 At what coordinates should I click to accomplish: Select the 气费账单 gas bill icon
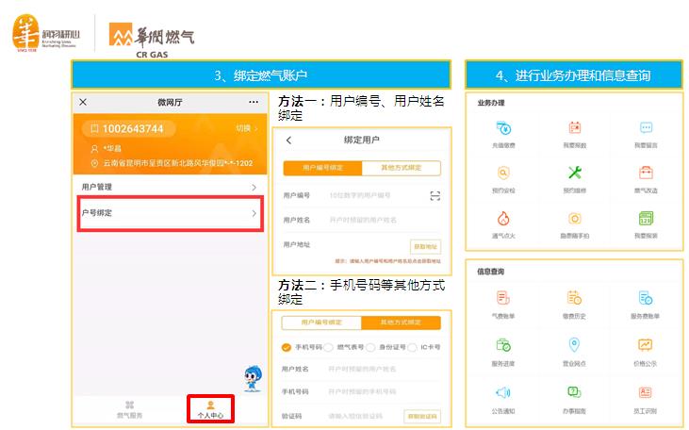(504, 299)
